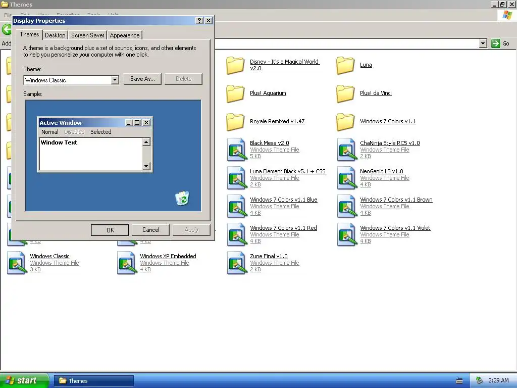517x388 pixels.
Task: Open the Plus! Aquarium name link
Action: tap(268, 93)
